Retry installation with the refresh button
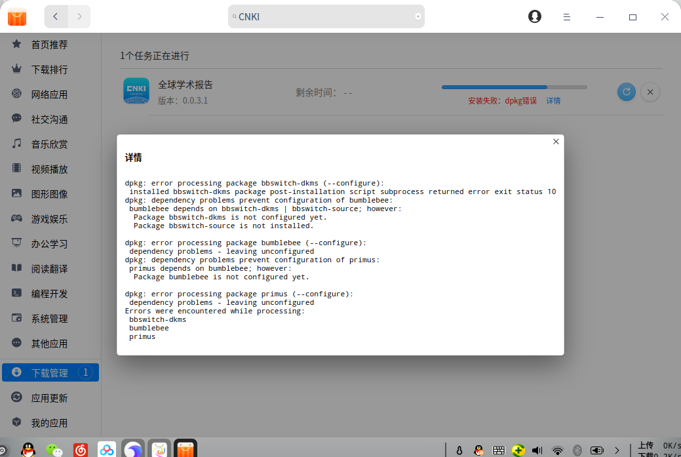Screen dimensions: 681x457 tap(627, 92)
